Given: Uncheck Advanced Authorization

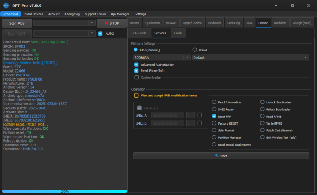Looking at the screenshot, I should (x=136, y=65).
